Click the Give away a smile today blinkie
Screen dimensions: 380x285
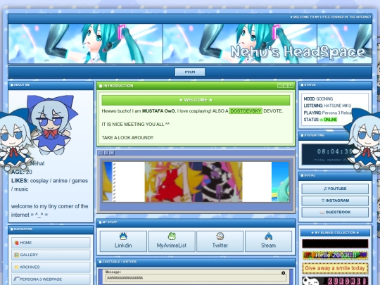(x=335, y=268)
